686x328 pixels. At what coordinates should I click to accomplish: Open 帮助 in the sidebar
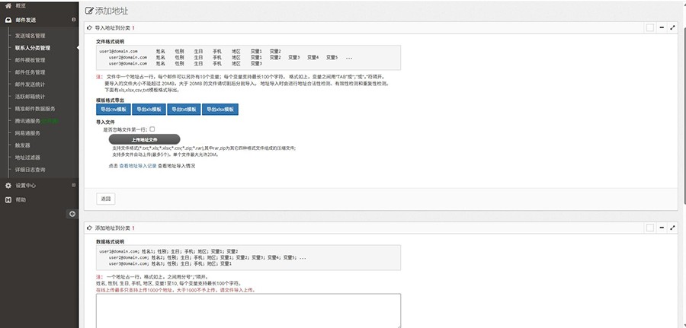[x=21, y=199]
